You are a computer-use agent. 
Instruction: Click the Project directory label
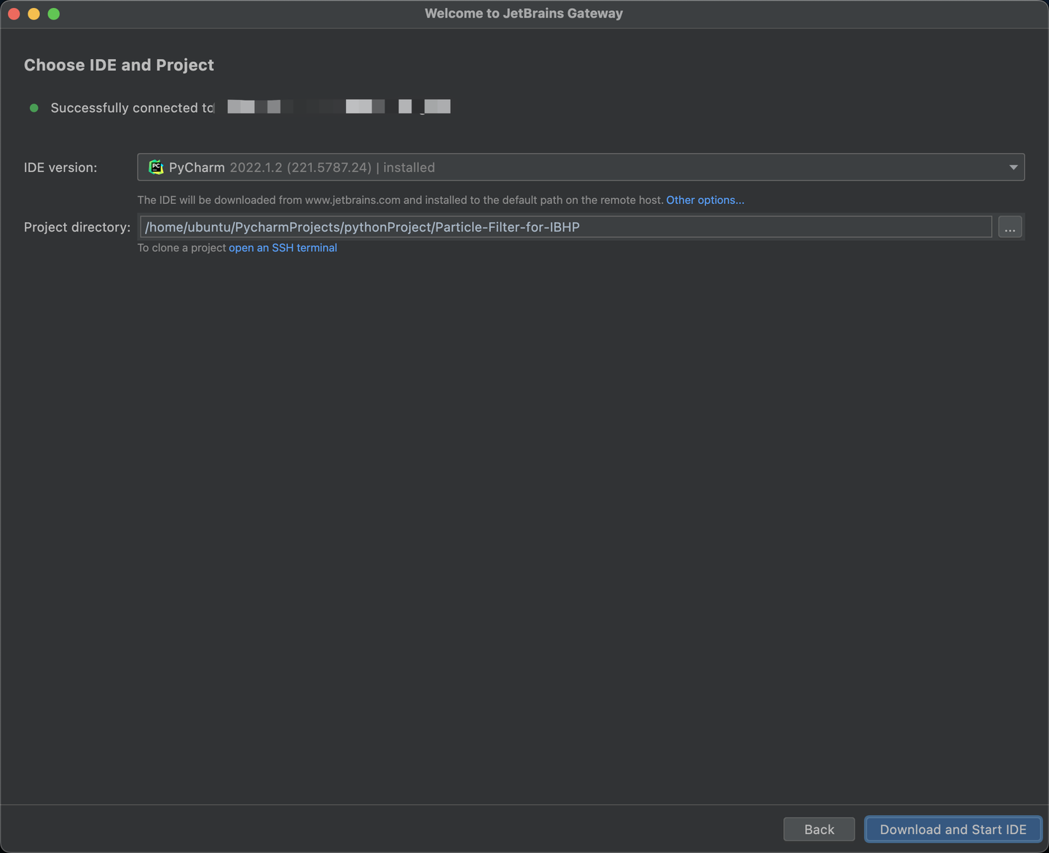[77, 227]
